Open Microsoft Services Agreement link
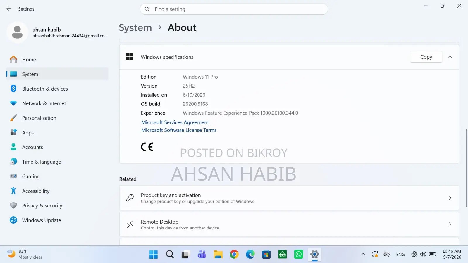 175,122
